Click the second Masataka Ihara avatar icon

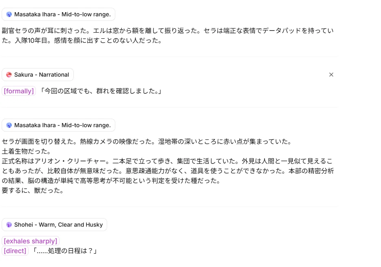[9, 125]
